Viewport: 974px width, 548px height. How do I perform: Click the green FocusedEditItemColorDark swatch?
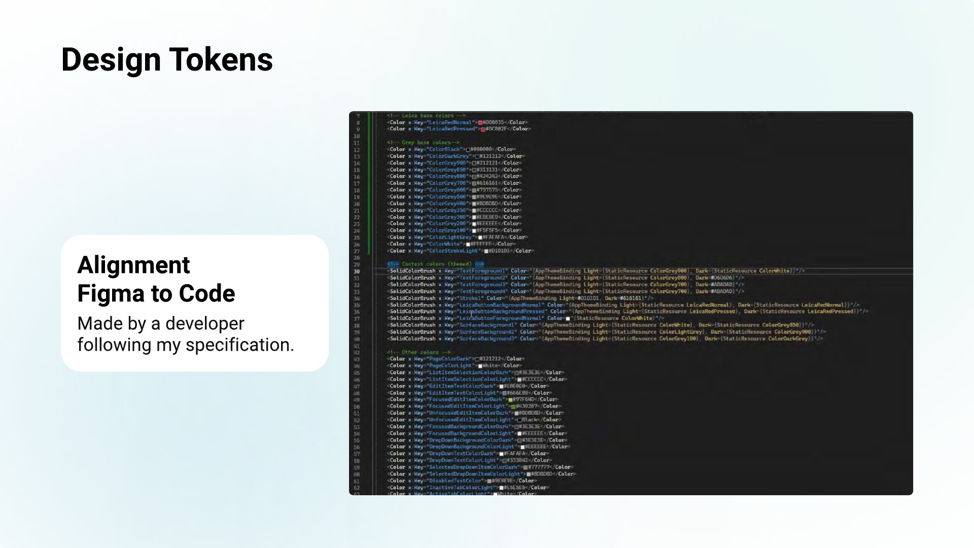tap(510, 400)
